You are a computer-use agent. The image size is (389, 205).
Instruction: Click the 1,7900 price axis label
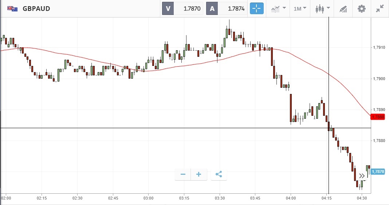click(x=378, y=78)
